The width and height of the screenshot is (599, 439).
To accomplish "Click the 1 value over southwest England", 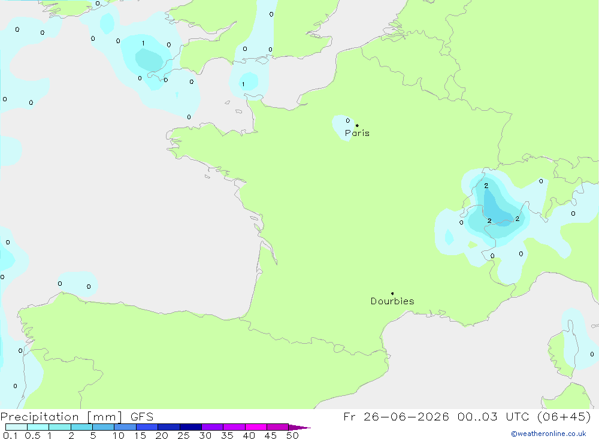I will [143, 43].
